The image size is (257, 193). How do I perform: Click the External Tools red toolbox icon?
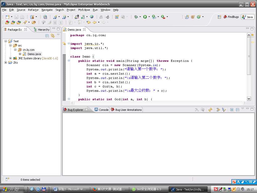click(x=163, y=17)
